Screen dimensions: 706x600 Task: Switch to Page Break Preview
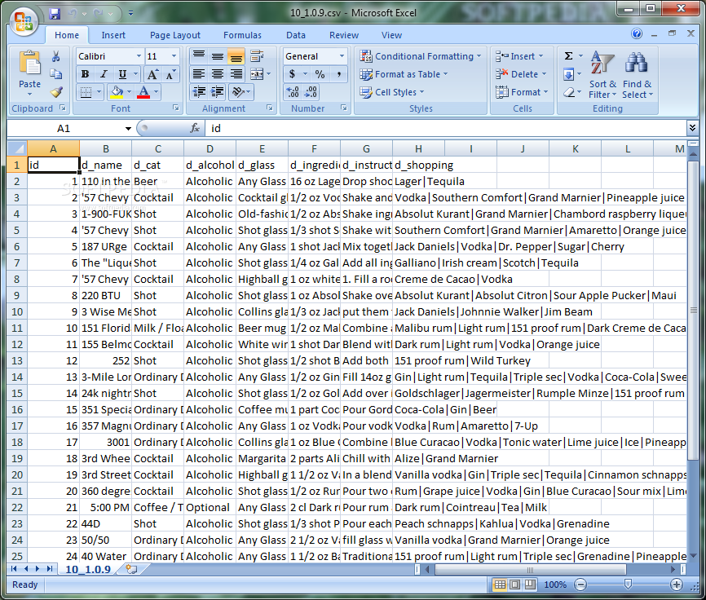pyautogui.click(x=530, y=585)
